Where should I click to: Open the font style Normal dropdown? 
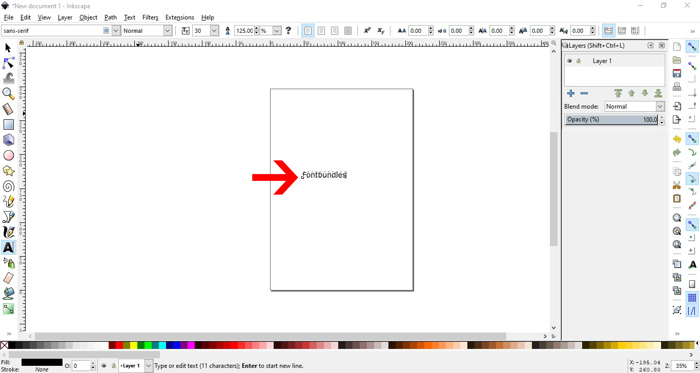click(x=167, y=31)
